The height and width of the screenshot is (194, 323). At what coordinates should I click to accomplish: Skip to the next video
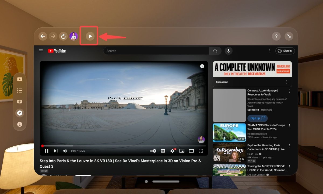(x=56, y=151)
